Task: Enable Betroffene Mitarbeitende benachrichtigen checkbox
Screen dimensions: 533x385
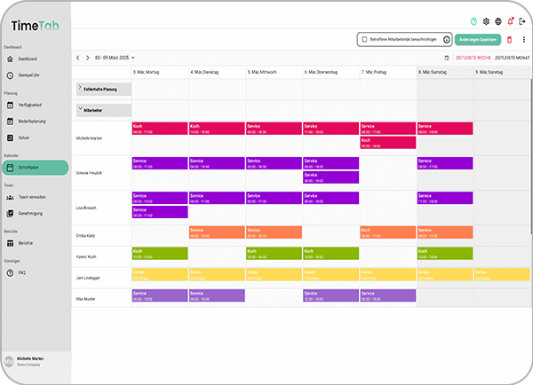Action: [x=364, y=40]
